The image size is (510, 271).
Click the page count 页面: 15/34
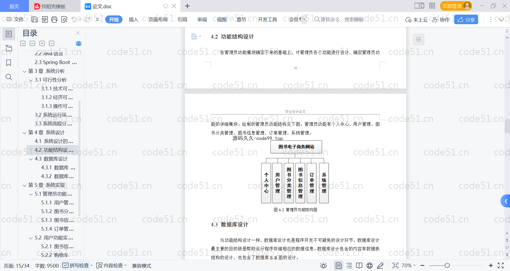(16, 265)
